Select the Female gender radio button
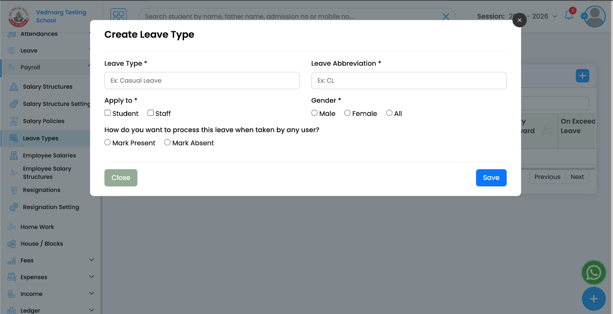The height and width of the screenshot is (314, 613). pos(347,113)
